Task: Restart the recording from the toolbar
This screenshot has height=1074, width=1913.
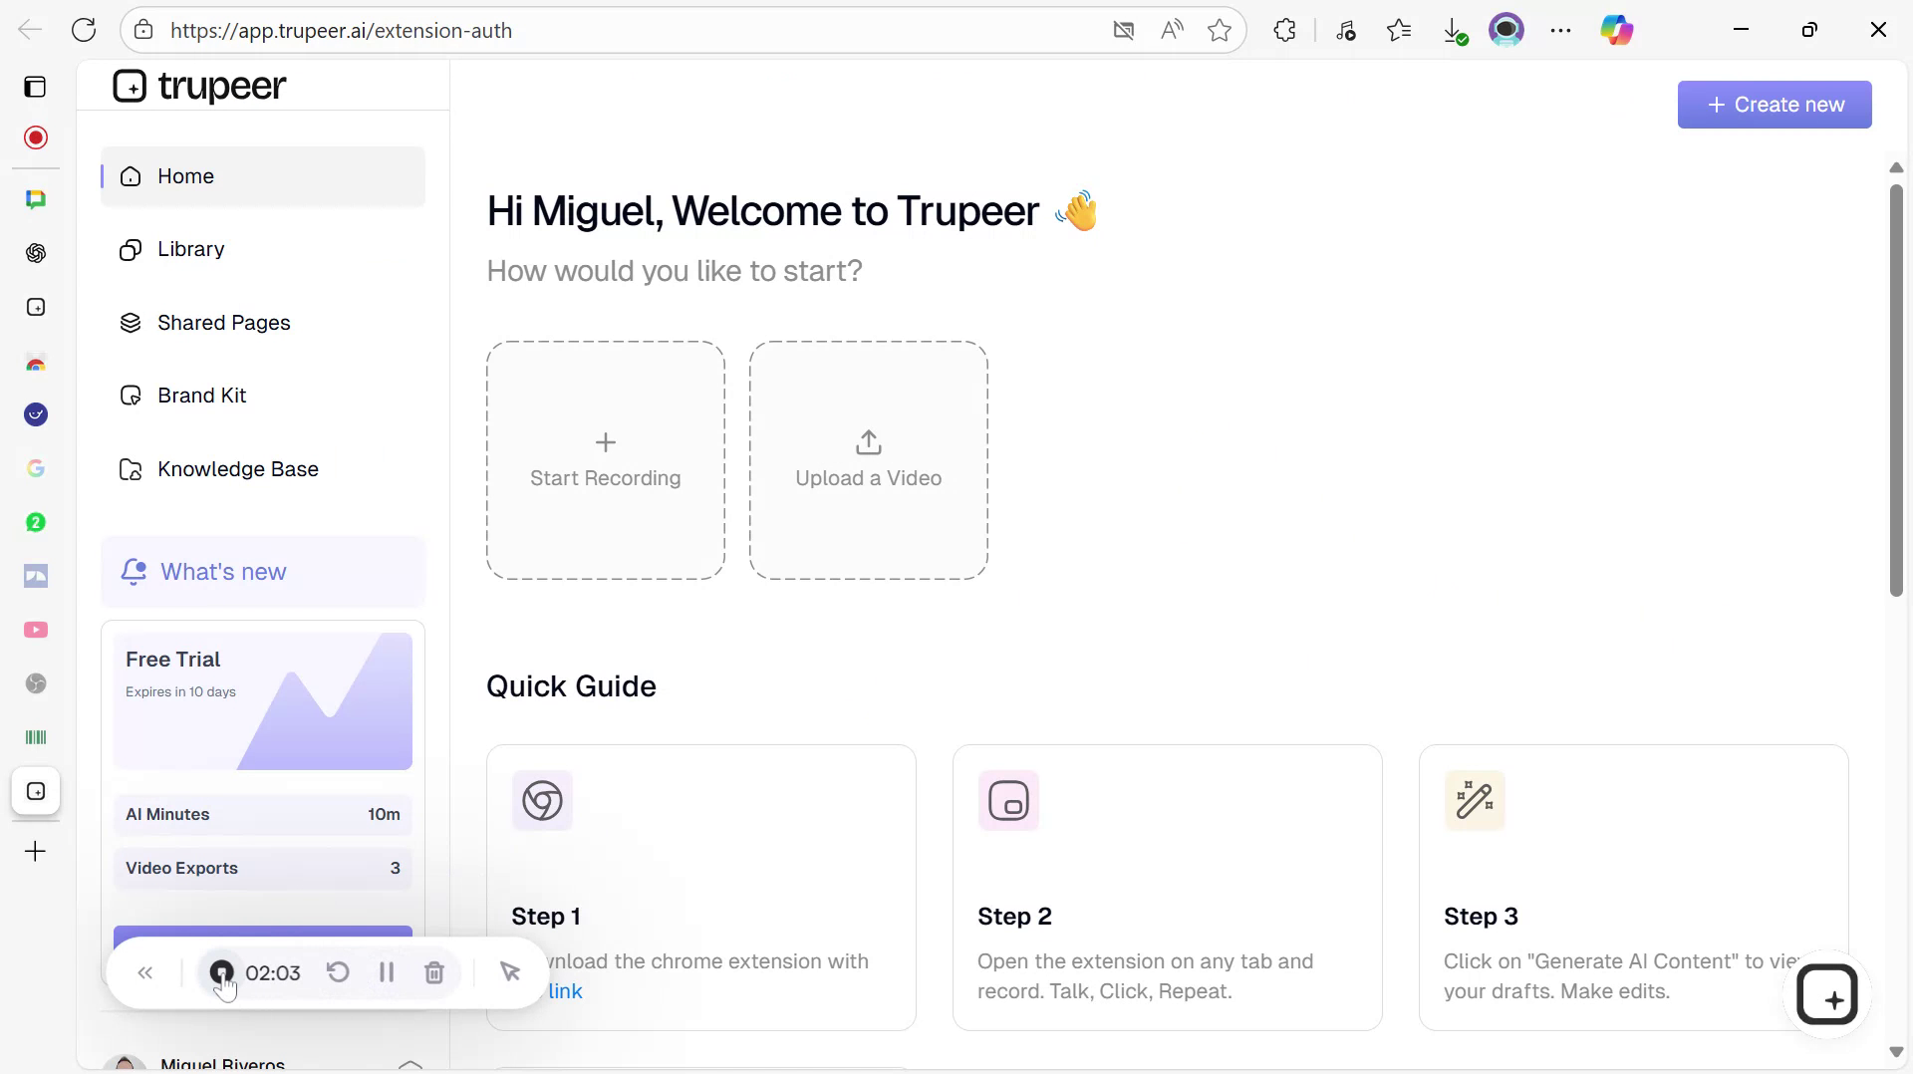Action: point(338,972)
